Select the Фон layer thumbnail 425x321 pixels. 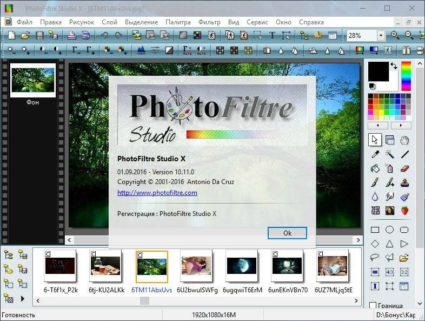[x=33, y=80]
